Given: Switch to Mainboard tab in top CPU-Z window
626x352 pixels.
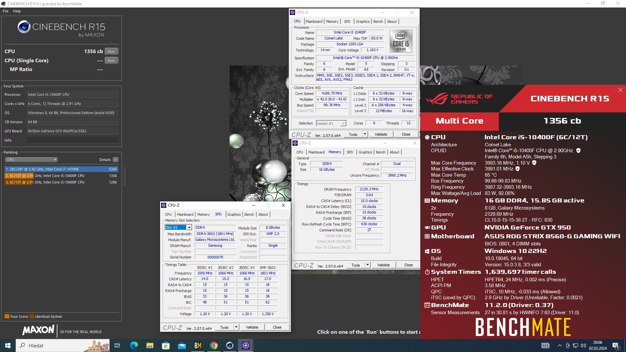Looking at the screenshot, I should point(314,22).
